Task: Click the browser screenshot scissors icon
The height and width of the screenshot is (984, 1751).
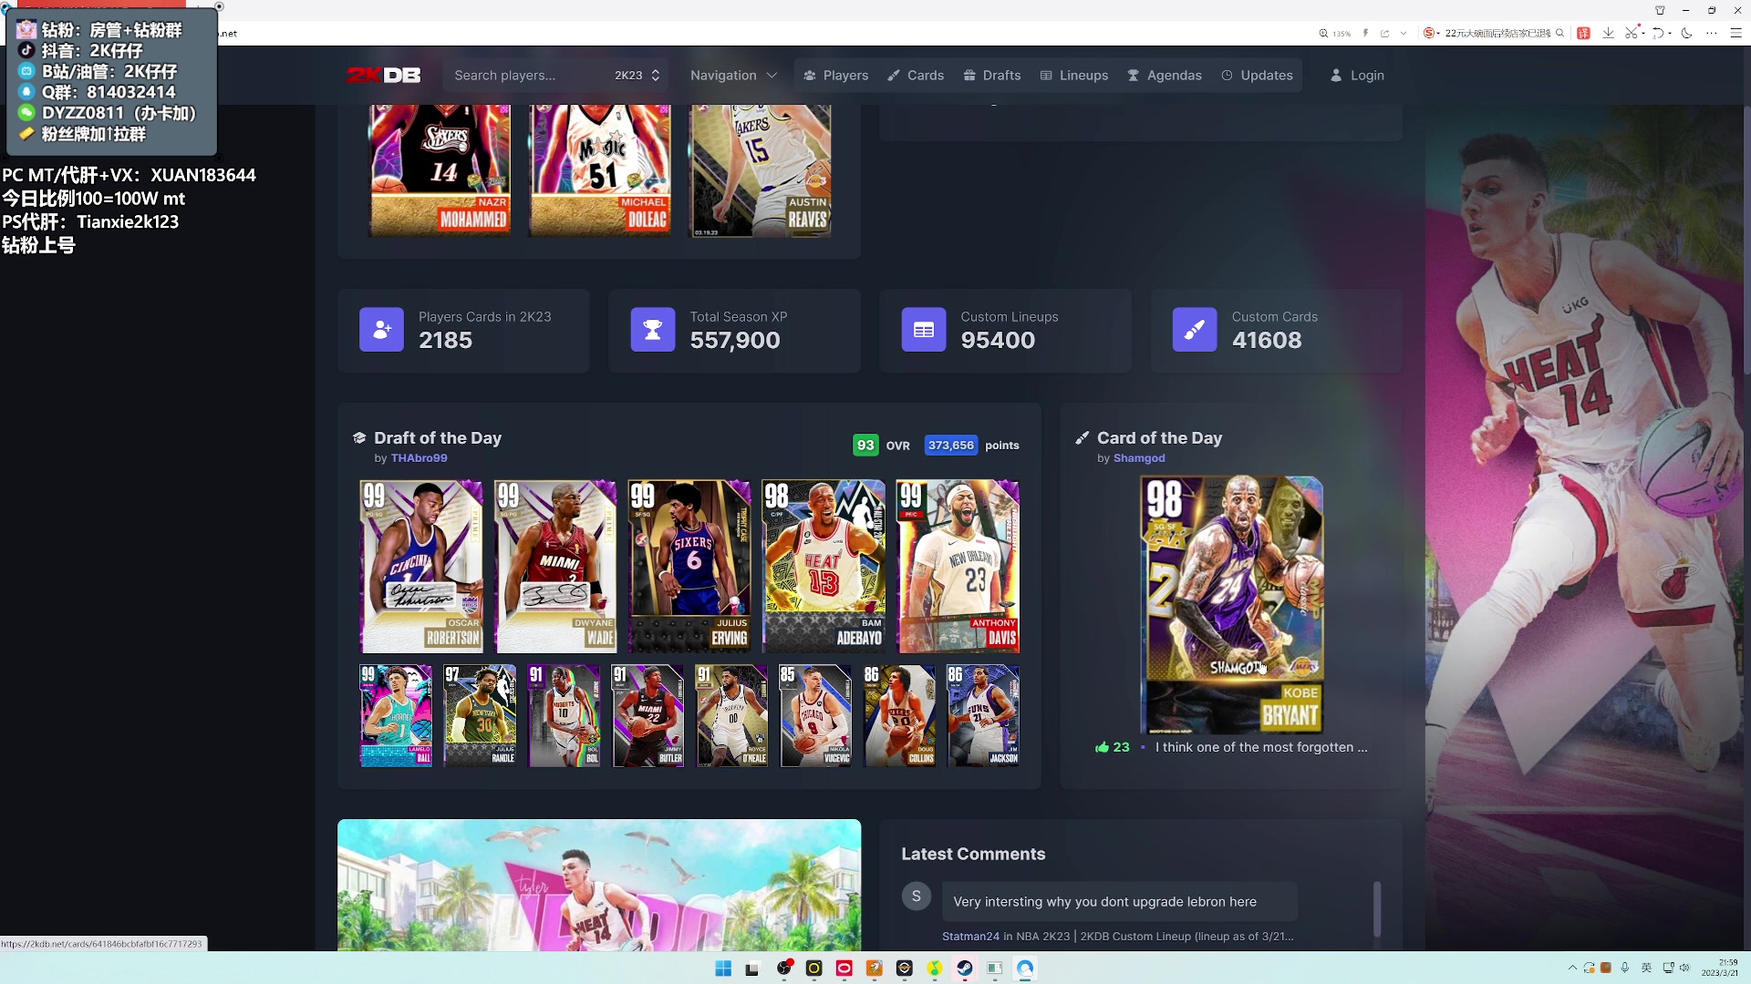Action: pyautogui.click(x=1632, y=33)
